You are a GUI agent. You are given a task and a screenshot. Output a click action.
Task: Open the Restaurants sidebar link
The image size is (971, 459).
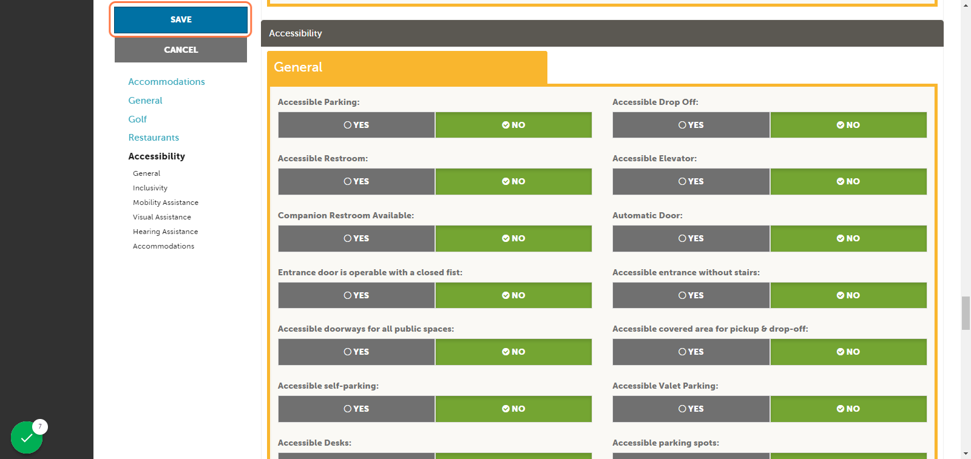pyautogui.click(x=154, y=138)
